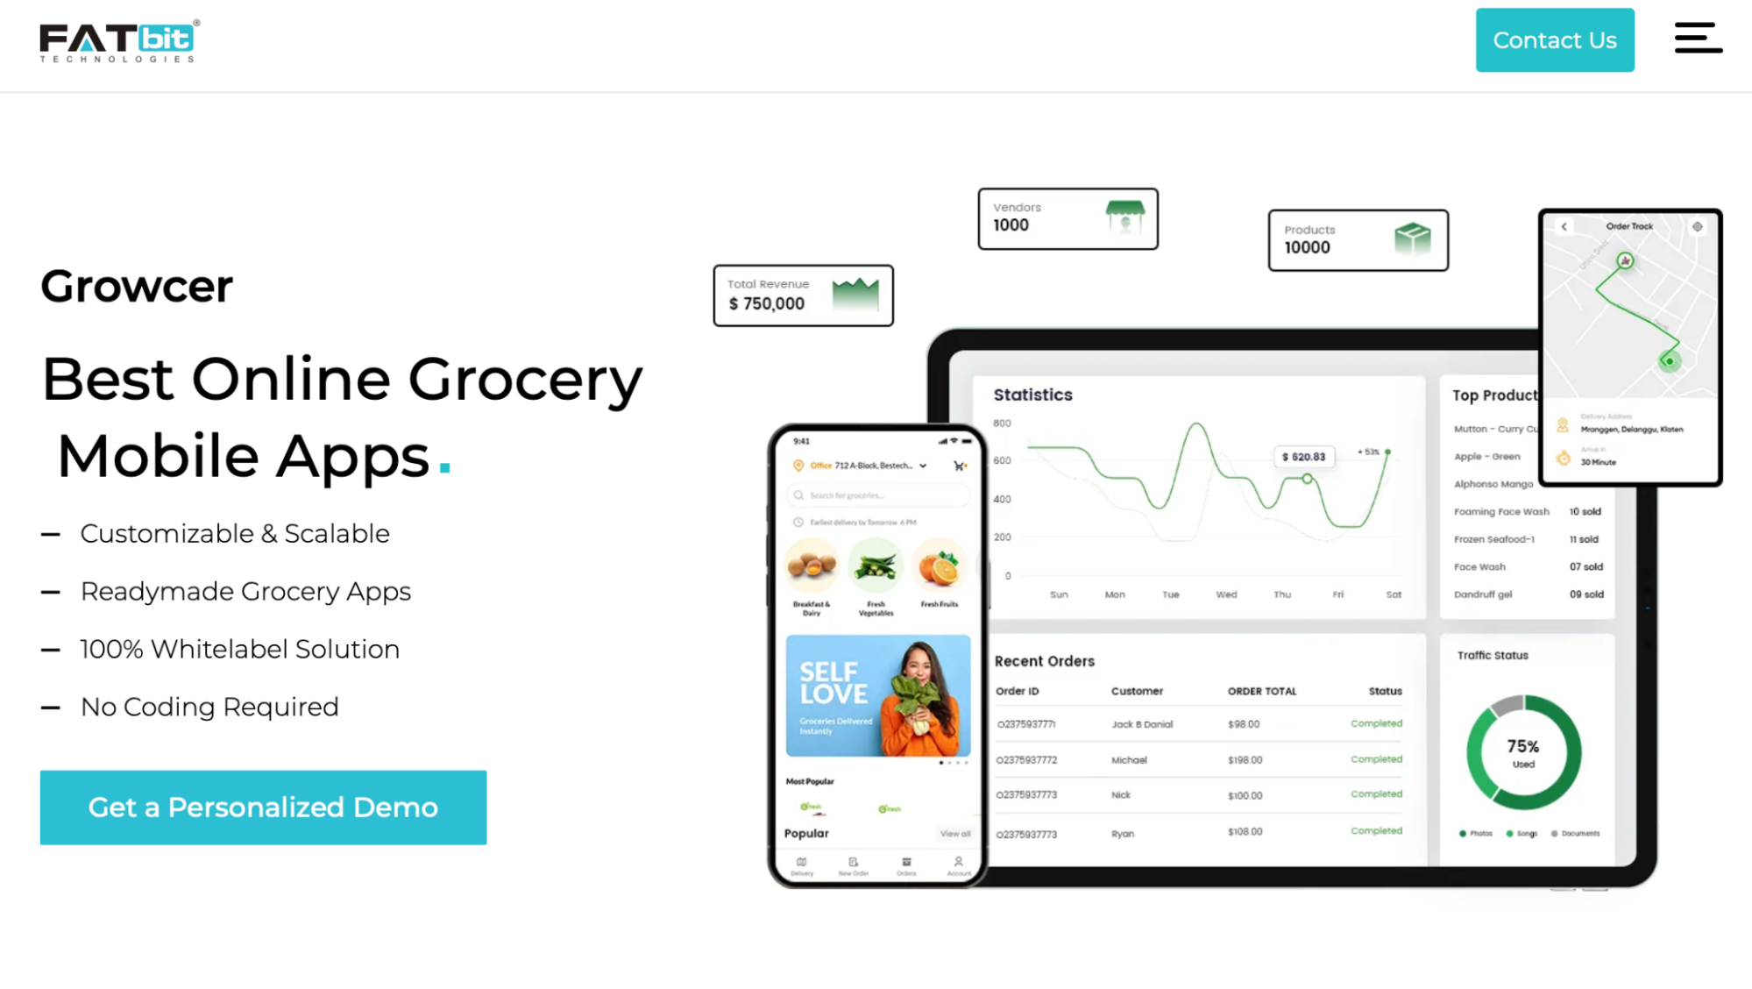Click Get a Personalized Demo button
The width and height of the screenshot is (1752, 989).
[262, 806]
